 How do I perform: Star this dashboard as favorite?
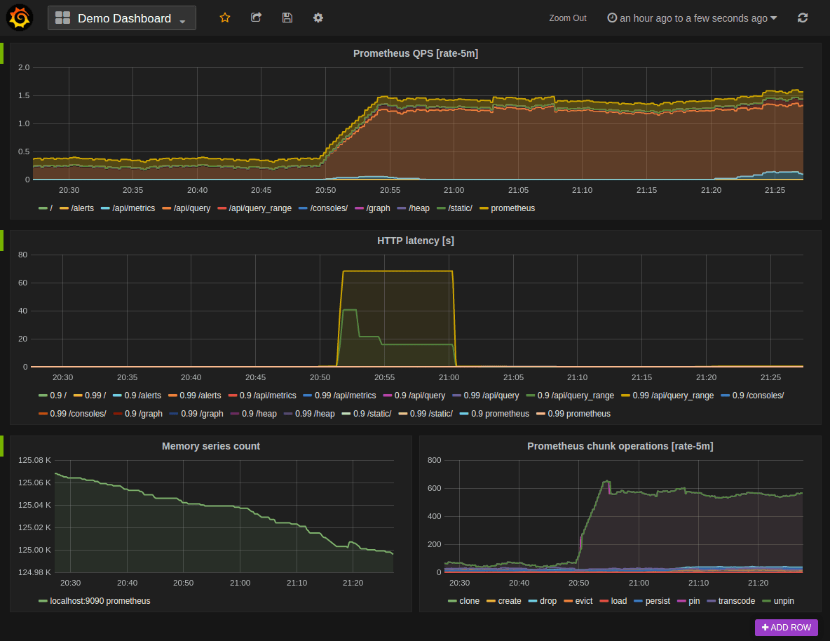pyautogui.click(x=224, y=18)
